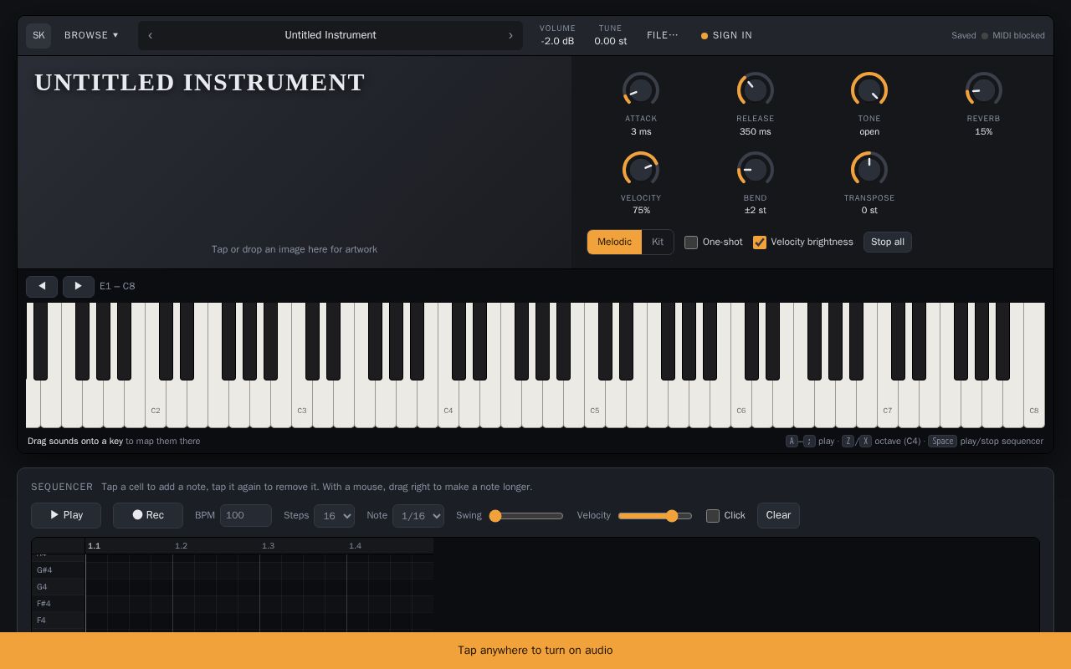Enable the metronome Click checkbox
This screenshot has width=1071, height=669.
point(713,516)
